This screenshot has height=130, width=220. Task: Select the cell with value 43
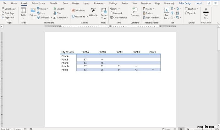click(x=136, y=70)
